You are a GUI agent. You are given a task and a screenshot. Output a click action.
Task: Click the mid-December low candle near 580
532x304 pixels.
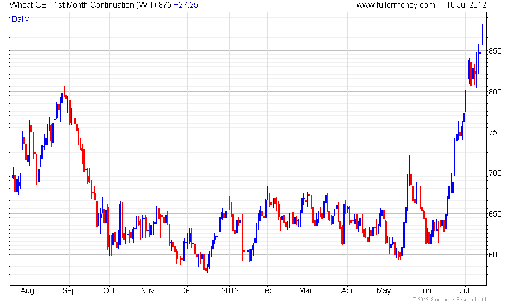[x=207, y=269]
